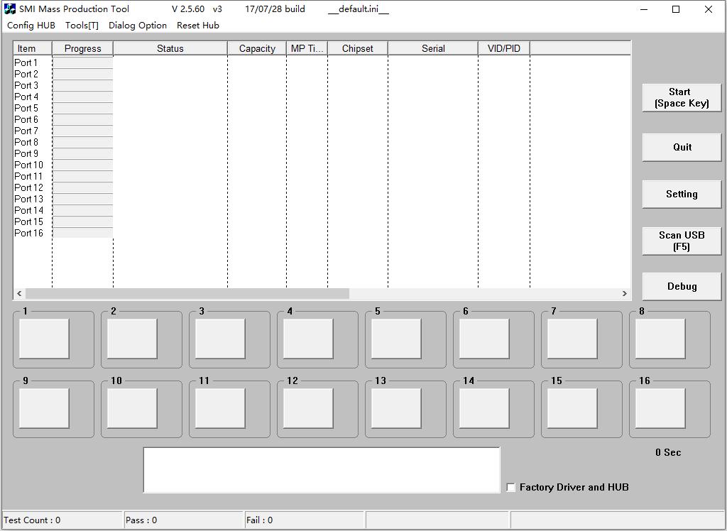Click Reset Hub in the menu bar

197,25
